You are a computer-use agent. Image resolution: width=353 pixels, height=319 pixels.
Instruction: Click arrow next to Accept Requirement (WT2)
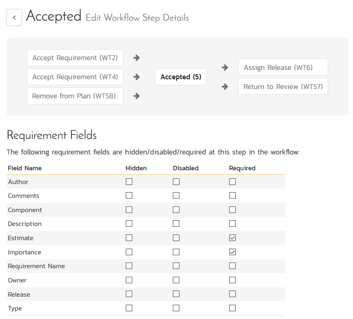coord(137,58)
